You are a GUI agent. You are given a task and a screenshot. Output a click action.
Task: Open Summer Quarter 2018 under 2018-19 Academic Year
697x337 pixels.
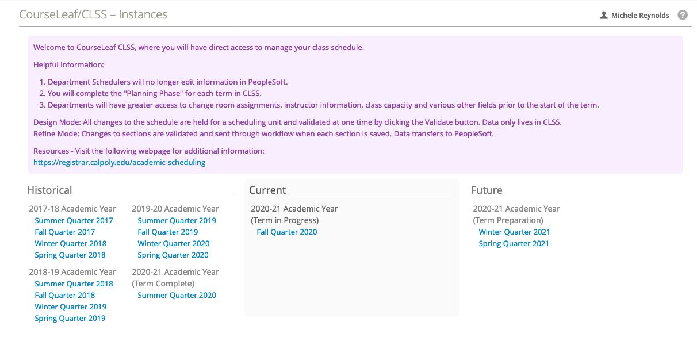74,284
